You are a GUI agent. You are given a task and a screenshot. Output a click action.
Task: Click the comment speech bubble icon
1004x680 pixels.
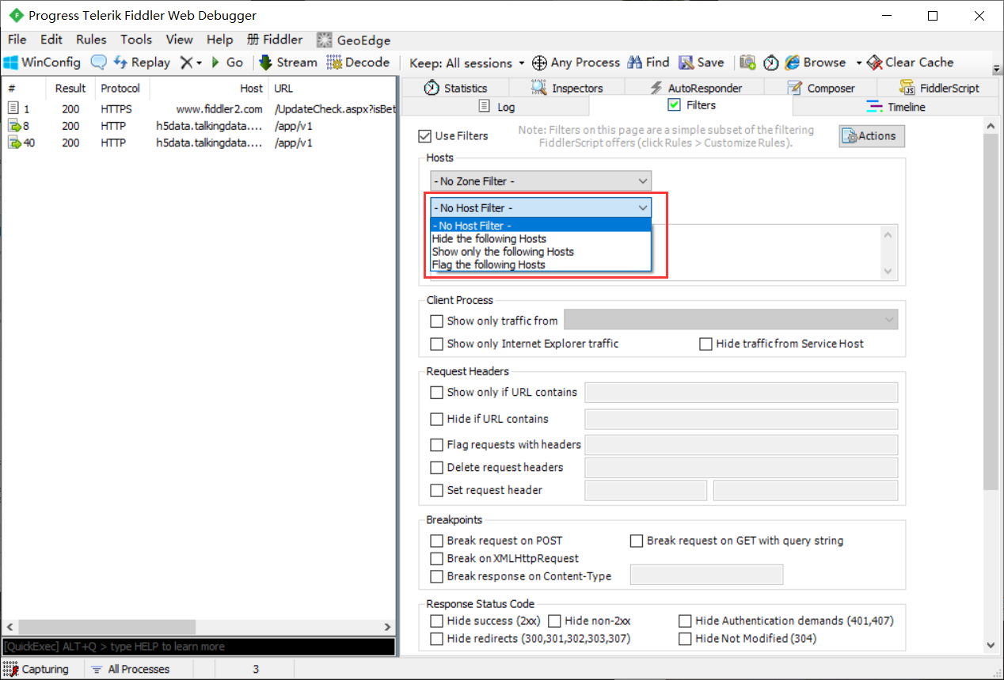(98, 63)
